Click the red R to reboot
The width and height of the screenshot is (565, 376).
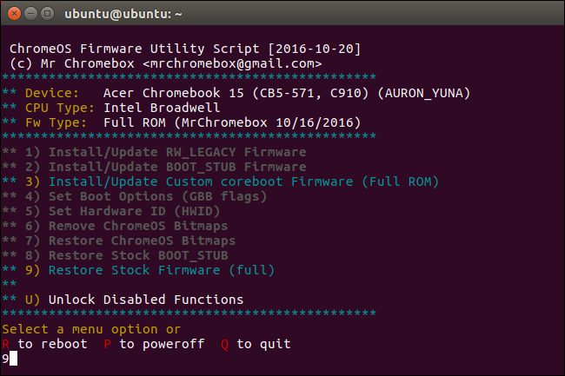coord(7,344)
